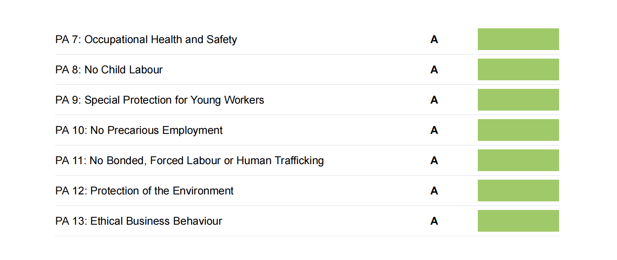Select the A rating for Ethical Business Behaviour
617x260 pixels.
tap(434, 221)
